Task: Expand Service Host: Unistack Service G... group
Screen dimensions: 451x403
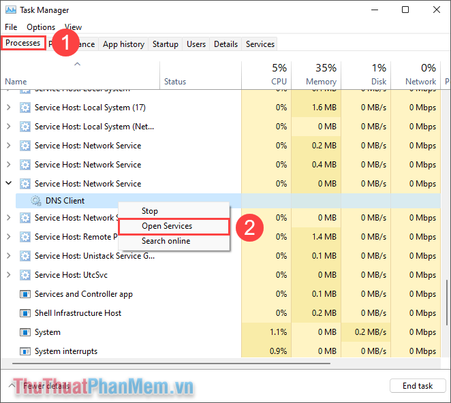Action: pos(9,256)
